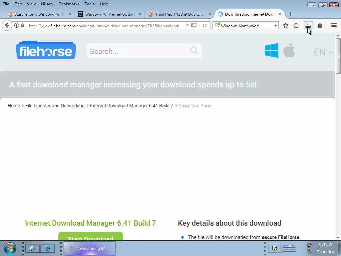Open the hamburger menu button

[x=334, y=25]
